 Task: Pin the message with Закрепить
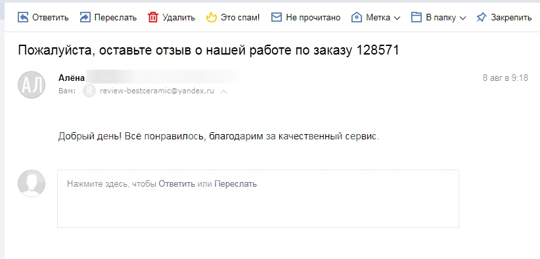(511, 18)
